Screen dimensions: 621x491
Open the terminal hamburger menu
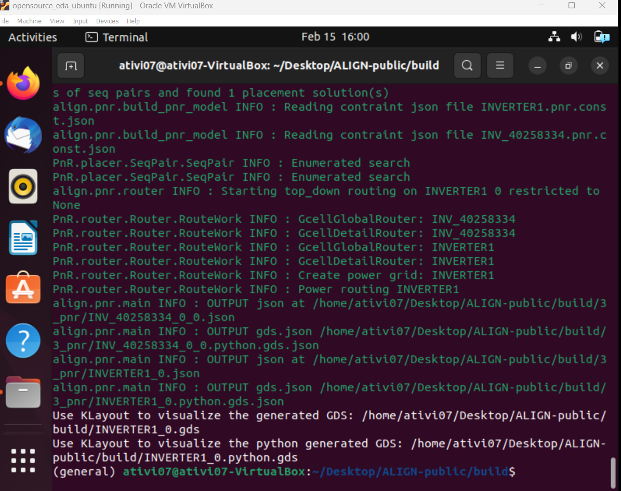point(500,65)
